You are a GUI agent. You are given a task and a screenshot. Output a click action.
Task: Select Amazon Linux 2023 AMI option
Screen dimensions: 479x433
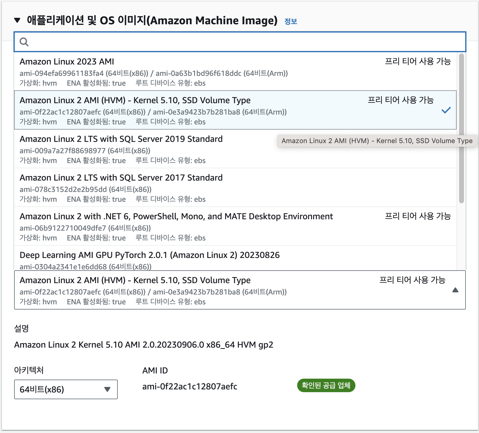(235, 71)
